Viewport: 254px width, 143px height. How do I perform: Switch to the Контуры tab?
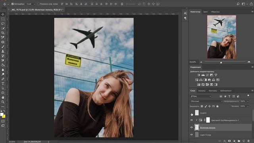[213, 91]
